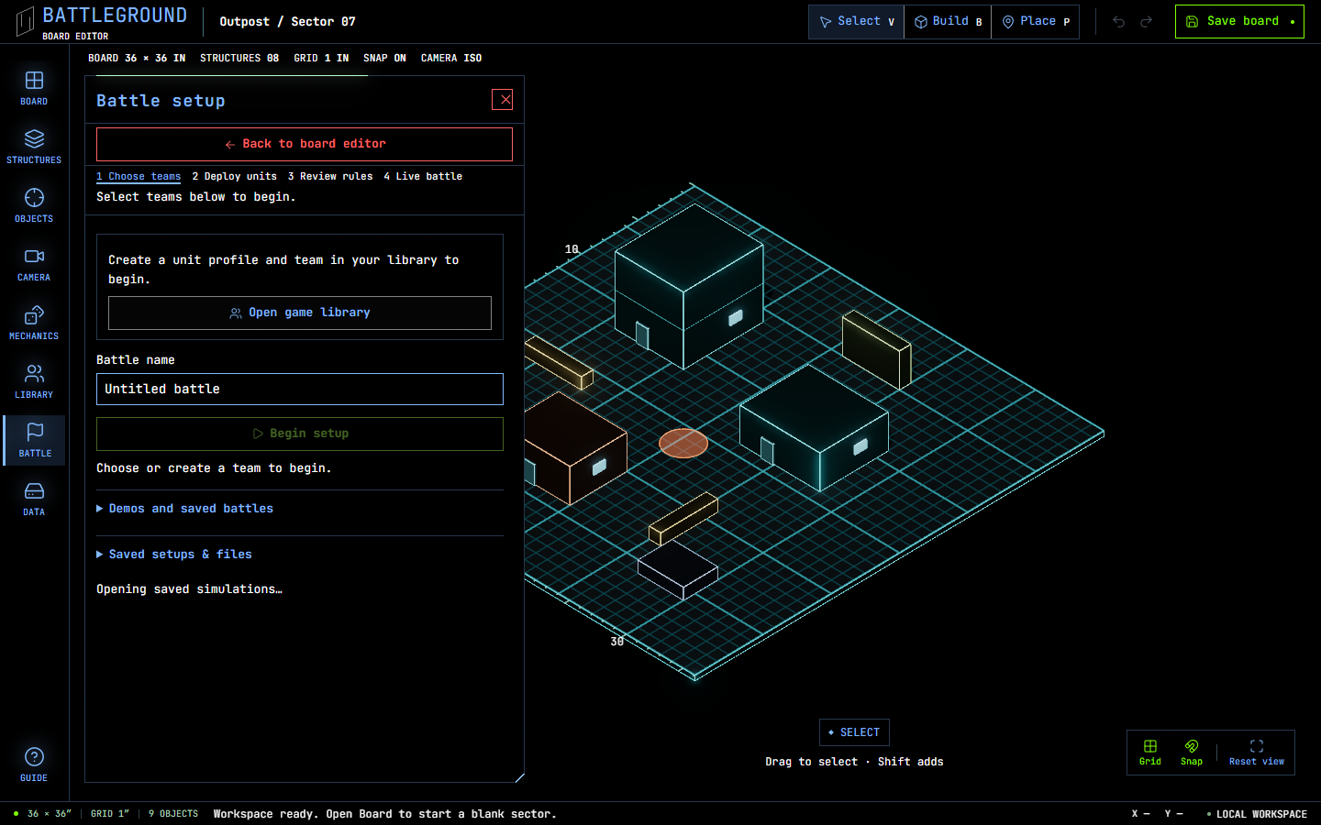Save the board
The image size is (1321, 825).
pyautogui.click(x=1239, y=21)
